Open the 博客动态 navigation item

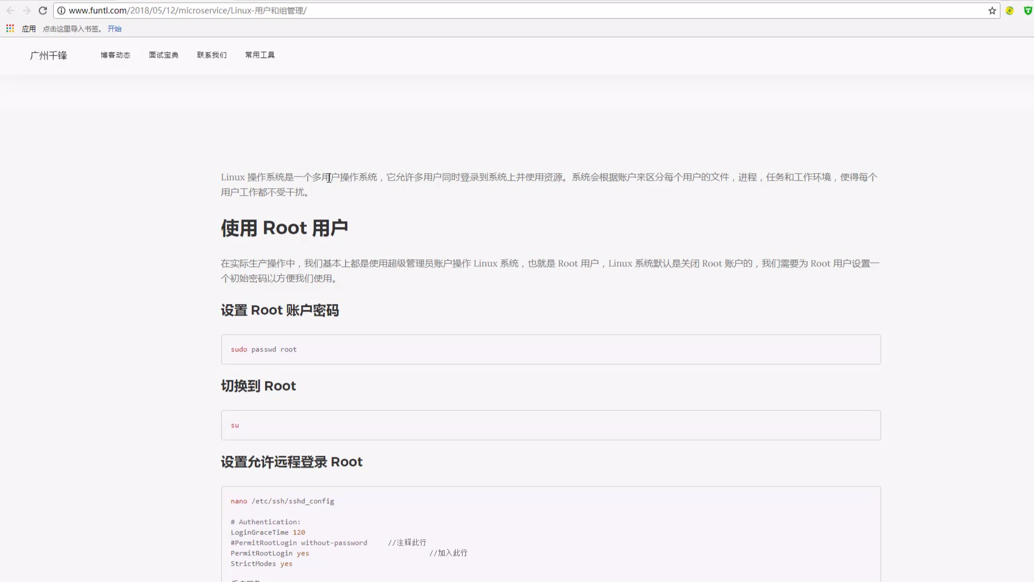pyautogui.click(x=115, y=55)
